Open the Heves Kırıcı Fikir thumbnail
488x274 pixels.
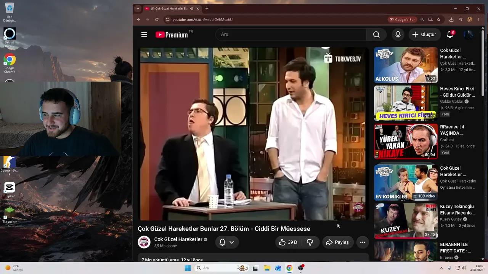pyautogui.click(x=406, y=103)
